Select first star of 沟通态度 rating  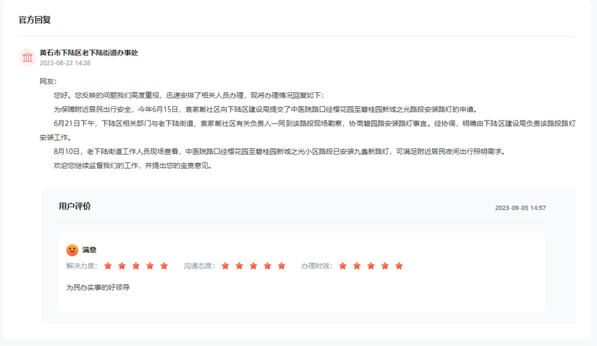[x=225, y=266]
